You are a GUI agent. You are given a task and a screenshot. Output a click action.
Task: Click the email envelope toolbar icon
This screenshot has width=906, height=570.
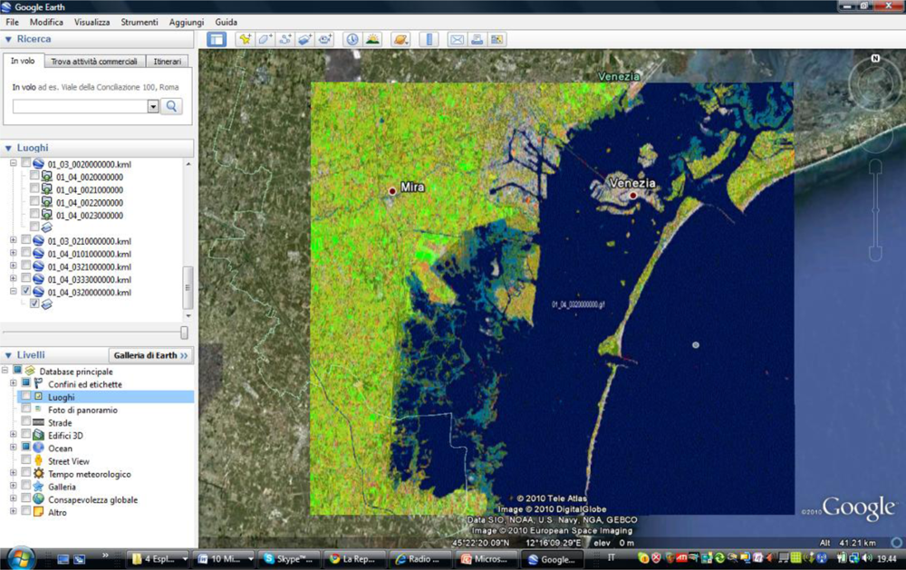tap(457, 39)
